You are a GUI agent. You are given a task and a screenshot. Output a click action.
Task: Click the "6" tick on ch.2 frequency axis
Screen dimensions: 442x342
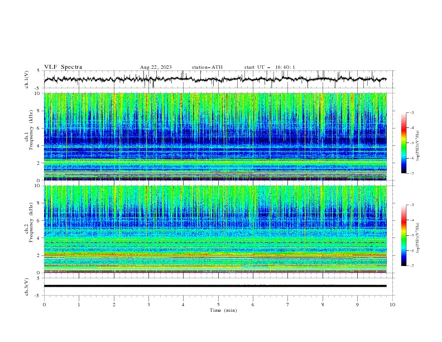pos(39,221)
